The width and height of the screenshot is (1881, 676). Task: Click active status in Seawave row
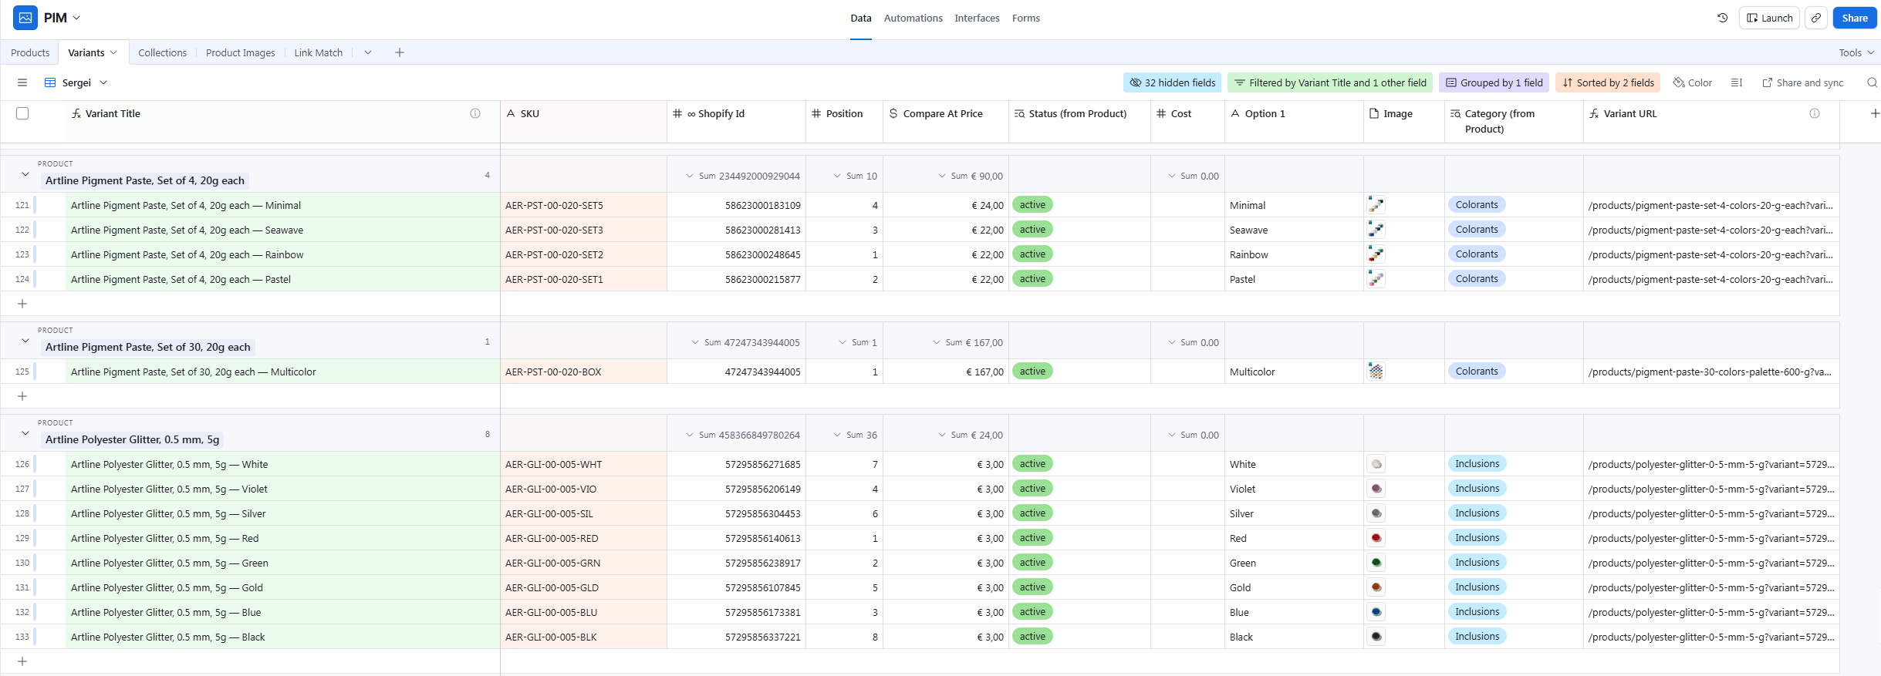[1032, 230]
